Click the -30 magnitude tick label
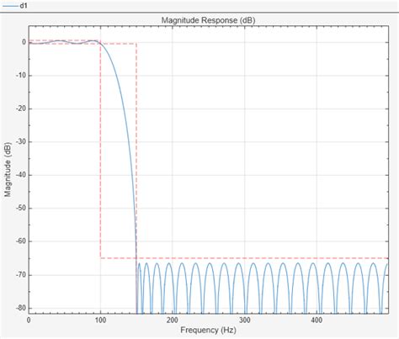The width and height of the screenshot is (399, 339). (20, 141)
